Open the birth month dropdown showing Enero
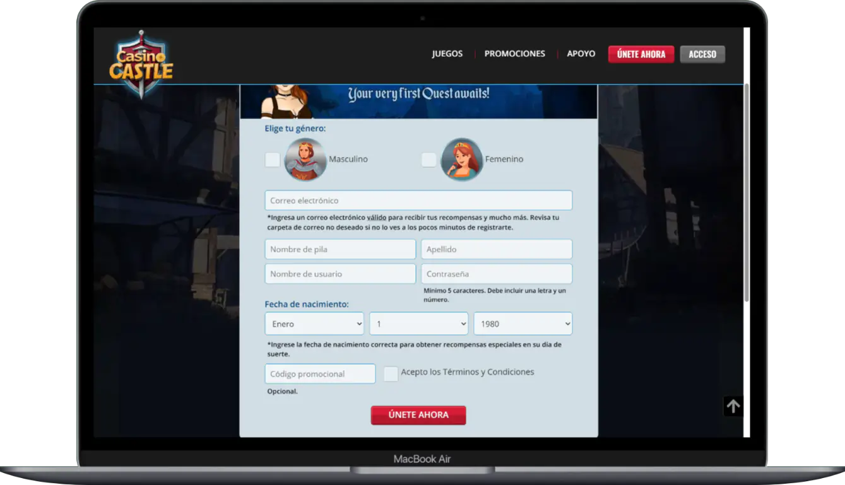The image size is (845, 485). point(314,324)
